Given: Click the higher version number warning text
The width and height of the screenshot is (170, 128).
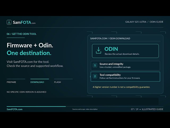Looking at the screenshot, I should point(121,87).
